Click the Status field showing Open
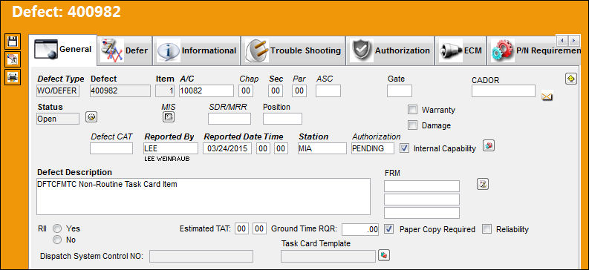The width and height of the screenshot is (589, 270). point(58,119)
